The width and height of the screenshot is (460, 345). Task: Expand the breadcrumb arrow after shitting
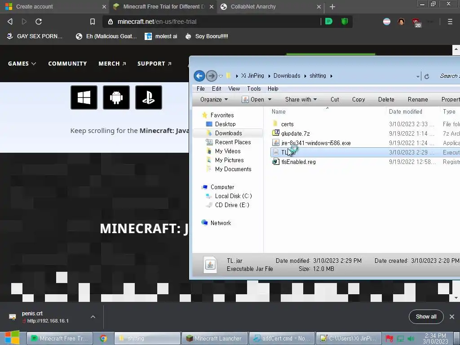click(x=331, y=76)
